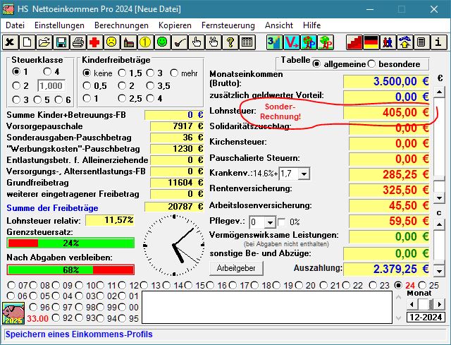The image size is (451, 345).
Task: Select Steuerklasse 4 radio button
Action: 47,72
